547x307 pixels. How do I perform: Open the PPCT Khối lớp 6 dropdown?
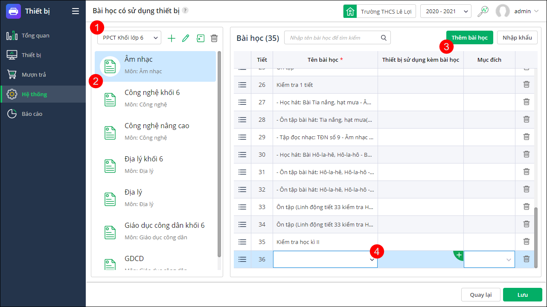[129, 38]
